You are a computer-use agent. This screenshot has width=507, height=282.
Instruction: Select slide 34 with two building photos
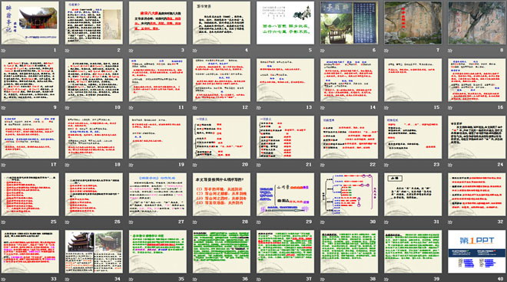click(x=94, y=251)
